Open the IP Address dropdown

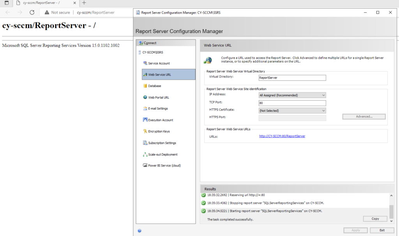click(292, 95)
